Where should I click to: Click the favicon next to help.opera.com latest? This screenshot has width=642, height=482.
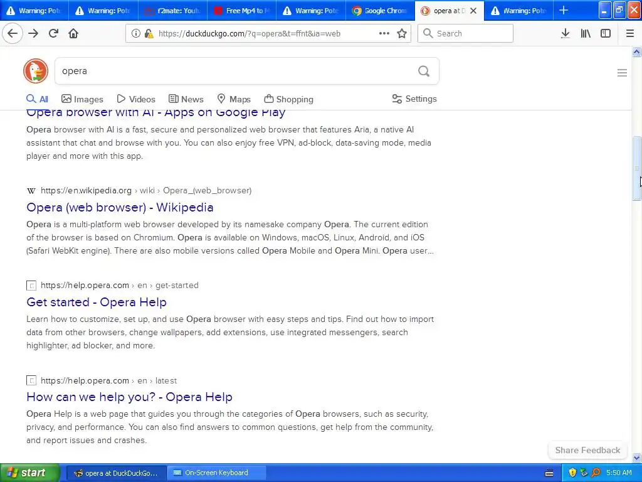[x=31, y=380]
